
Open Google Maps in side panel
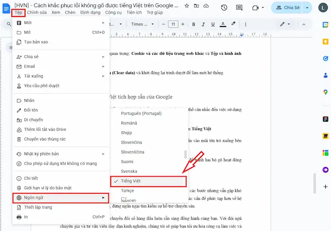[325, 92]
